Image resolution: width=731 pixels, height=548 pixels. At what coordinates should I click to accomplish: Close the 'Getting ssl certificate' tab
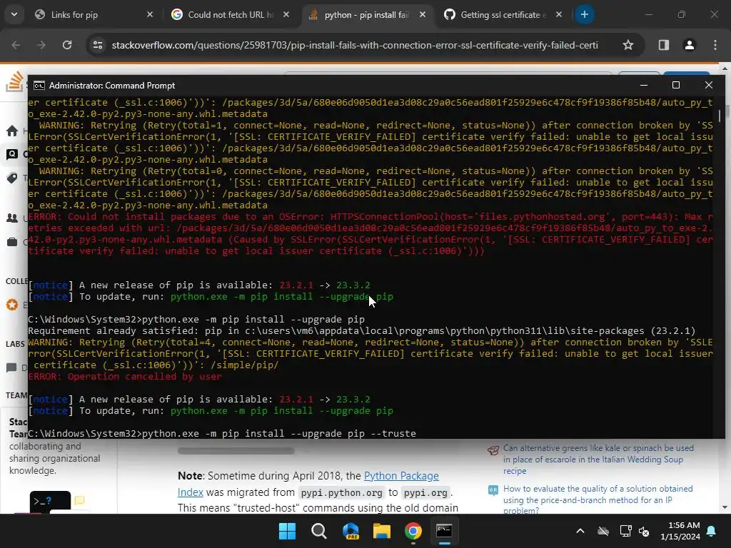[558, 15]
